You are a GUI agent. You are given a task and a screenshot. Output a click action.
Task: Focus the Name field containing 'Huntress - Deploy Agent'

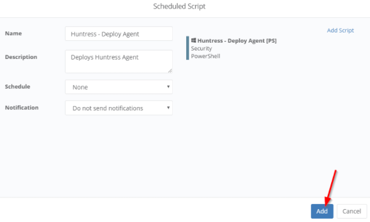coord(119,34)
